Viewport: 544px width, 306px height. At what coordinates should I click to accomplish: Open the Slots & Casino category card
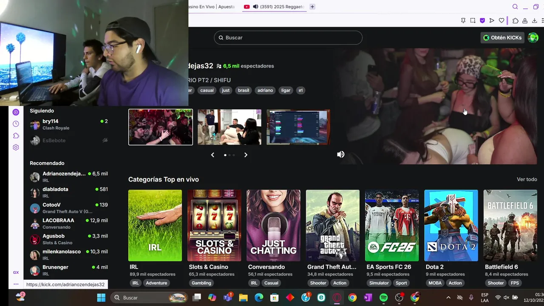(x=214, y=225)
